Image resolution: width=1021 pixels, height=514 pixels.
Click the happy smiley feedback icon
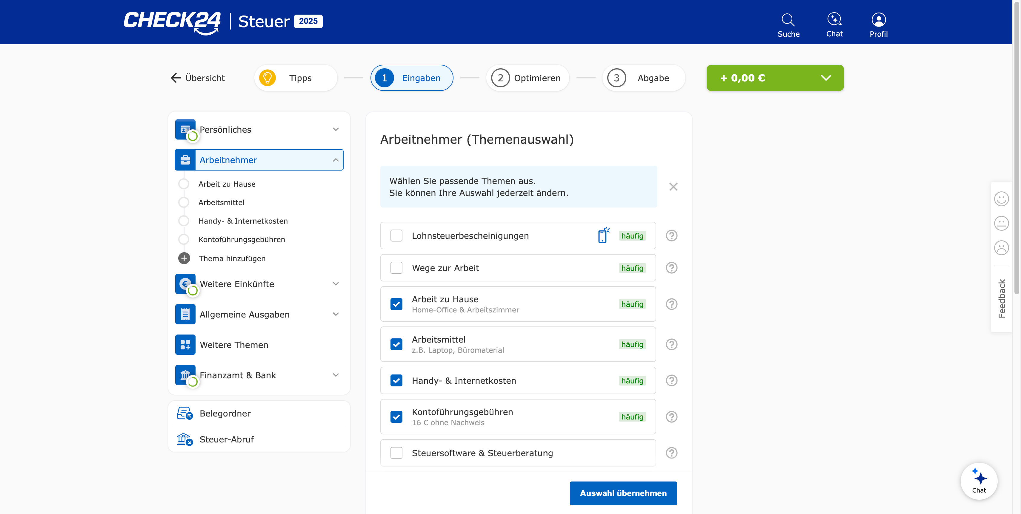pyautogui.click(x=1001, y=199)
